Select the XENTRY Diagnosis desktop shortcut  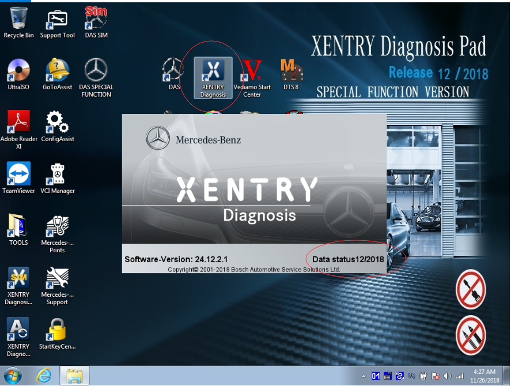213,78
